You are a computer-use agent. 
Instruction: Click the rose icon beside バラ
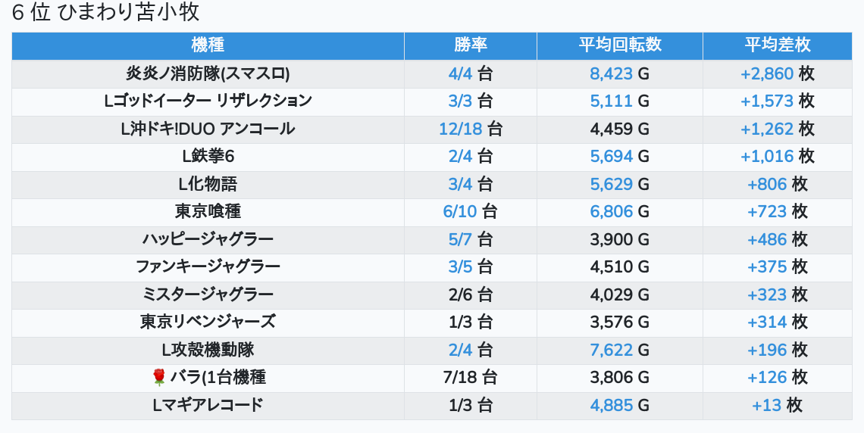coord(158,377)
